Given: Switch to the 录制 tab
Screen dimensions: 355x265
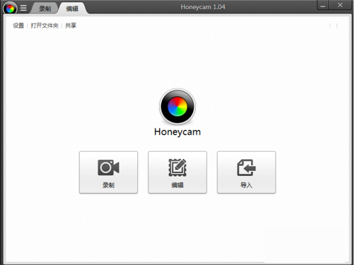Looking at the screenshot, I should coord(45,8).
